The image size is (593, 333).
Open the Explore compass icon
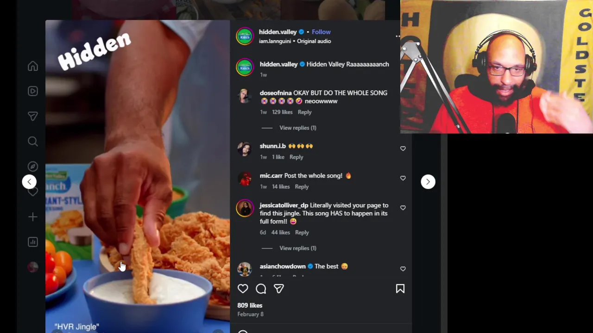click(x=32, y=166)
